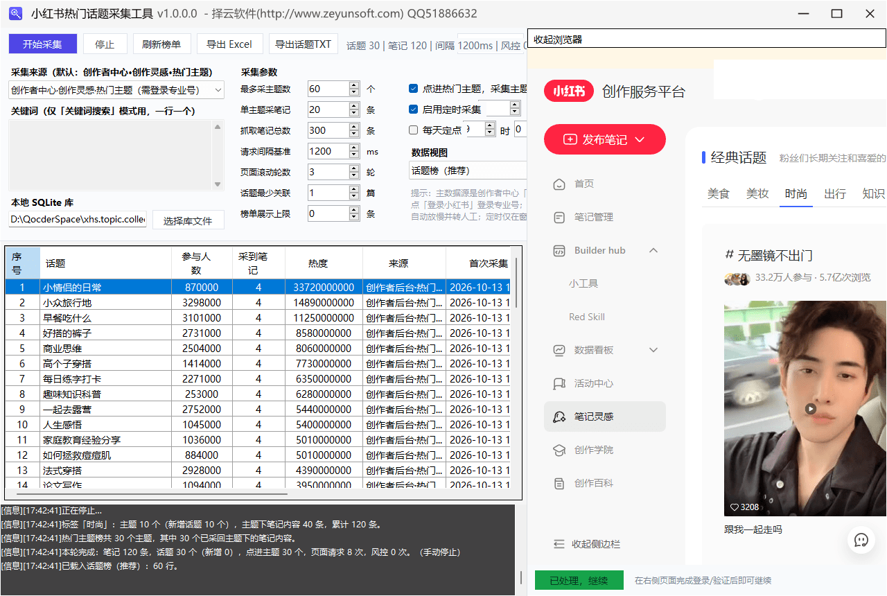Image resolution: width=887 pixels, height=596 pixels.
Task: Open 创作百科 document icon
Action: pos(559,483)
